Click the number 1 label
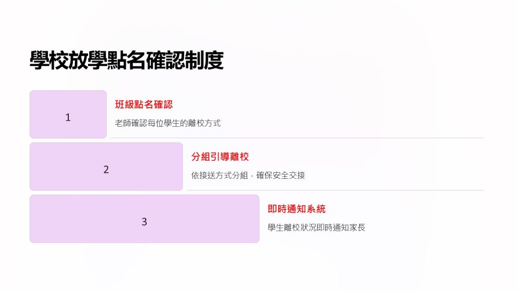The image size is (518, 291). [x=68, y=117]
